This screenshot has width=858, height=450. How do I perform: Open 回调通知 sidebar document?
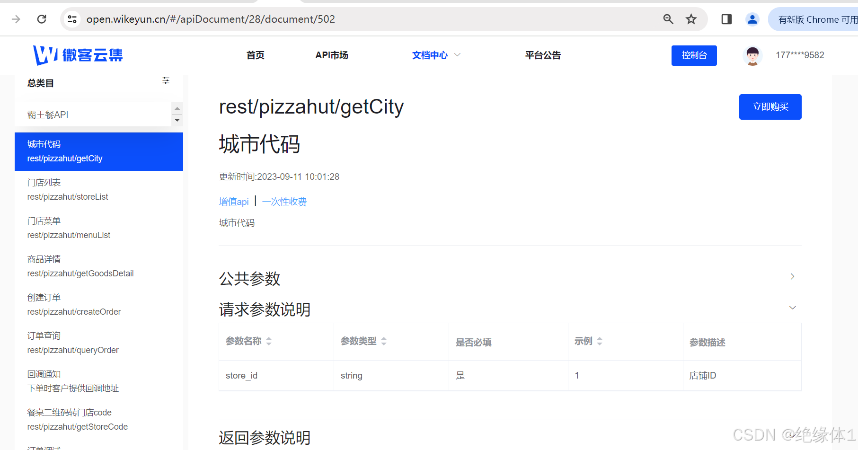[99, 381]
